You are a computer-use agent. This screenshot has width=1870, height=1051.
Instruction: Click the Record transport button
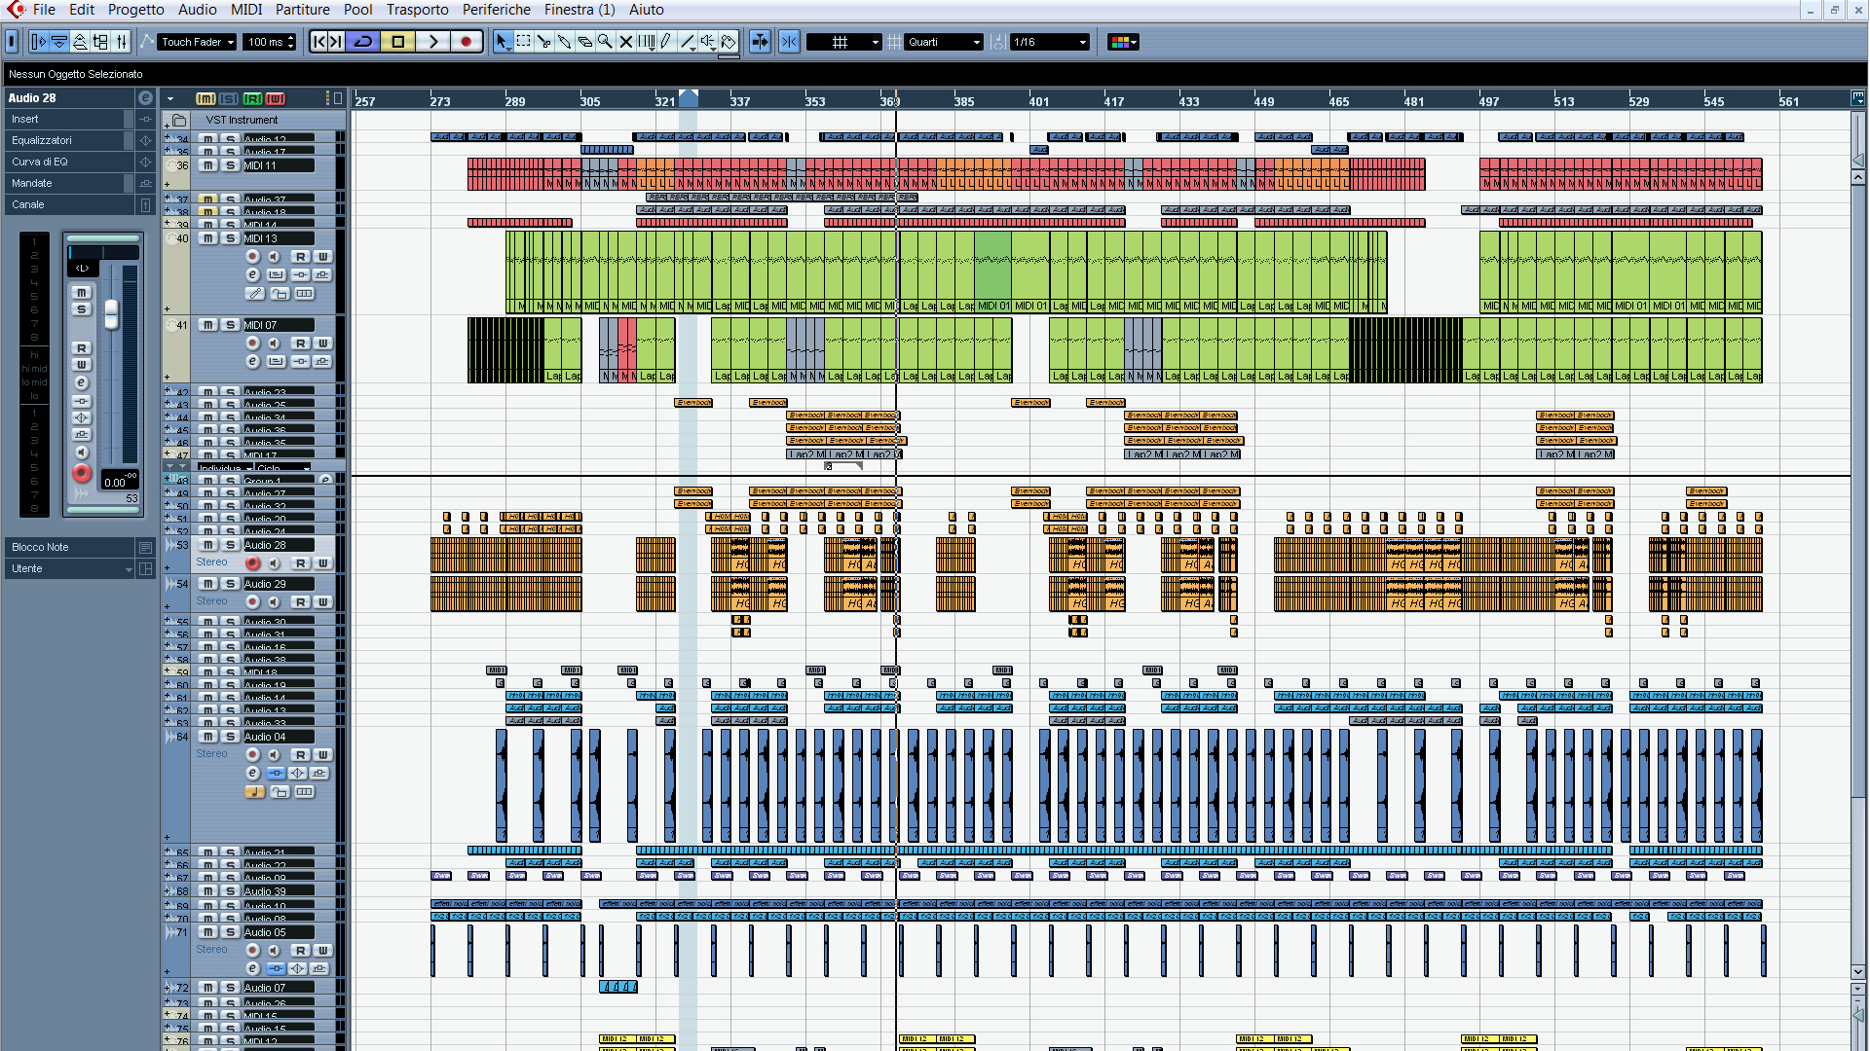click(467, 42)
